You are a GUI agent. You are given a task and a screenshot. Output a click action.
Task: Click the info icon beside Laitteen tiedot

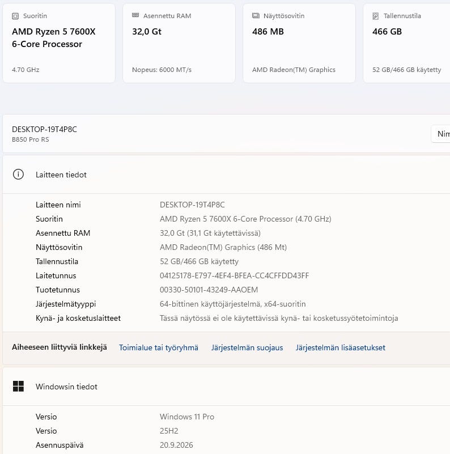(18, 175)
